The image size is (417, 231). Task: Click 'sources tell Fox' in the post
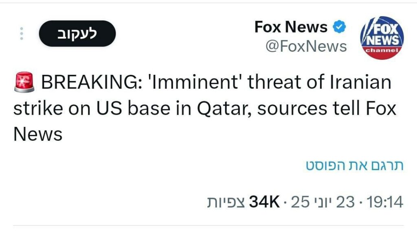pyautogui.click(x=327, y=109)
